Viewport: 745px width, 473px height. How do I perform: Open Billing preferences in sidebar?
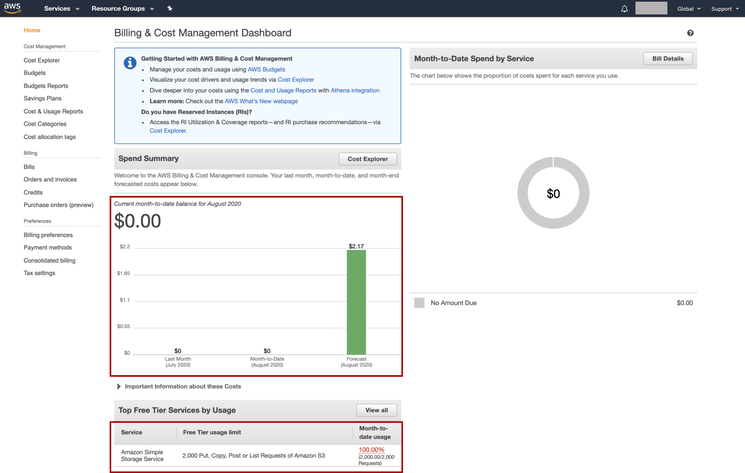tap(48, 235)
